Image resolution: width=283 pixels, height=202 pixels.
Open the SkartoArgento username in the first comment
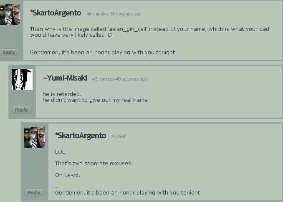point(56,13)
